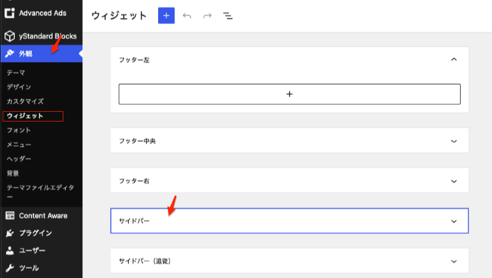Open the yStandard Blocks menu label
The image size is (492, 278).
[48, 36]
